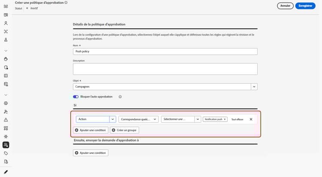Open the document audit sidebar icon
The width and height of the screenshot is (322, 177).
[6, 162]
